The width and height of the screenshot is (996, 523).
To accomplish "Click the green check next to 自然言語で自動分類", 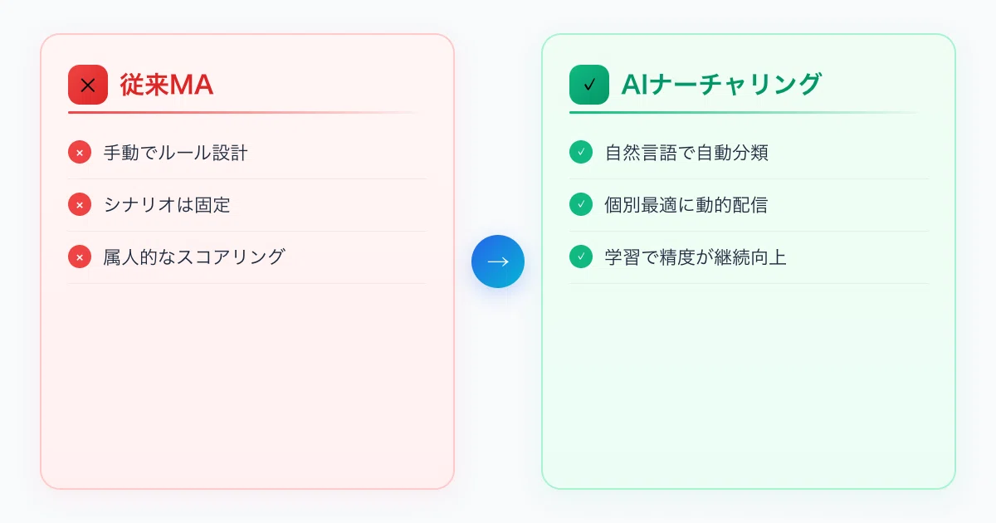I will coord(581,153).
